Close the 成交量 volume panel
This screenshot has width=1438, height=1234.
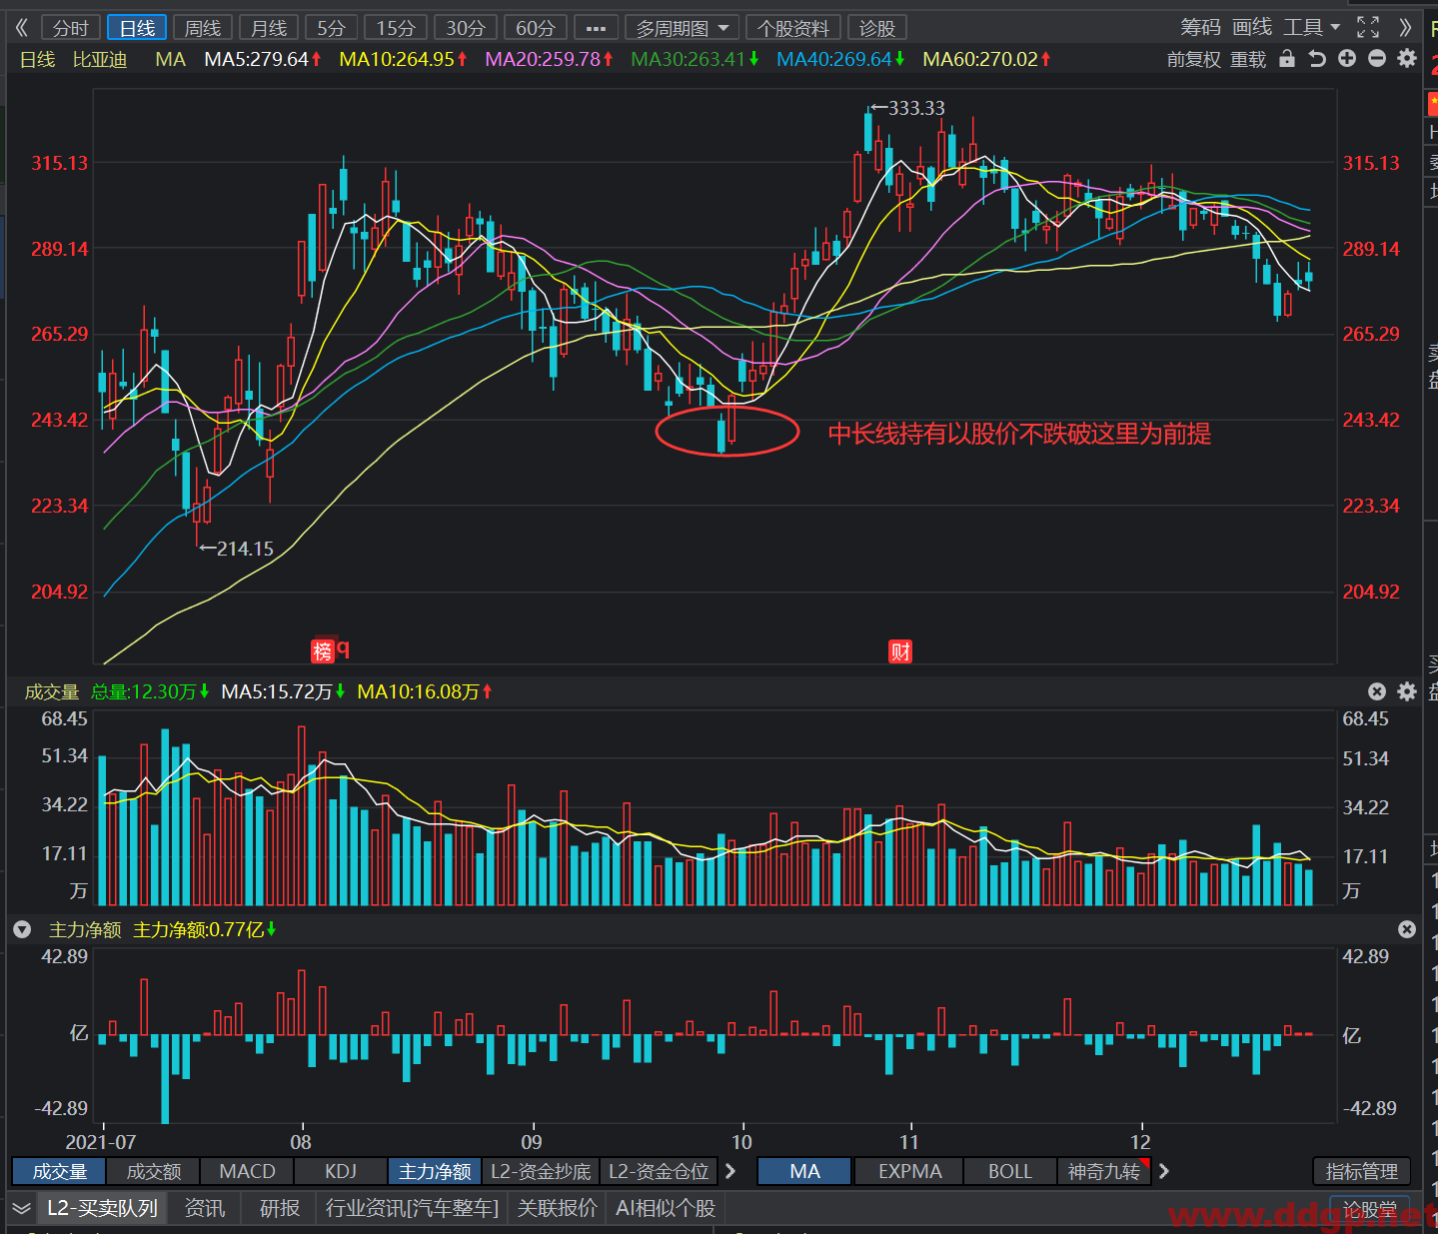click(x=1377, y=691)
